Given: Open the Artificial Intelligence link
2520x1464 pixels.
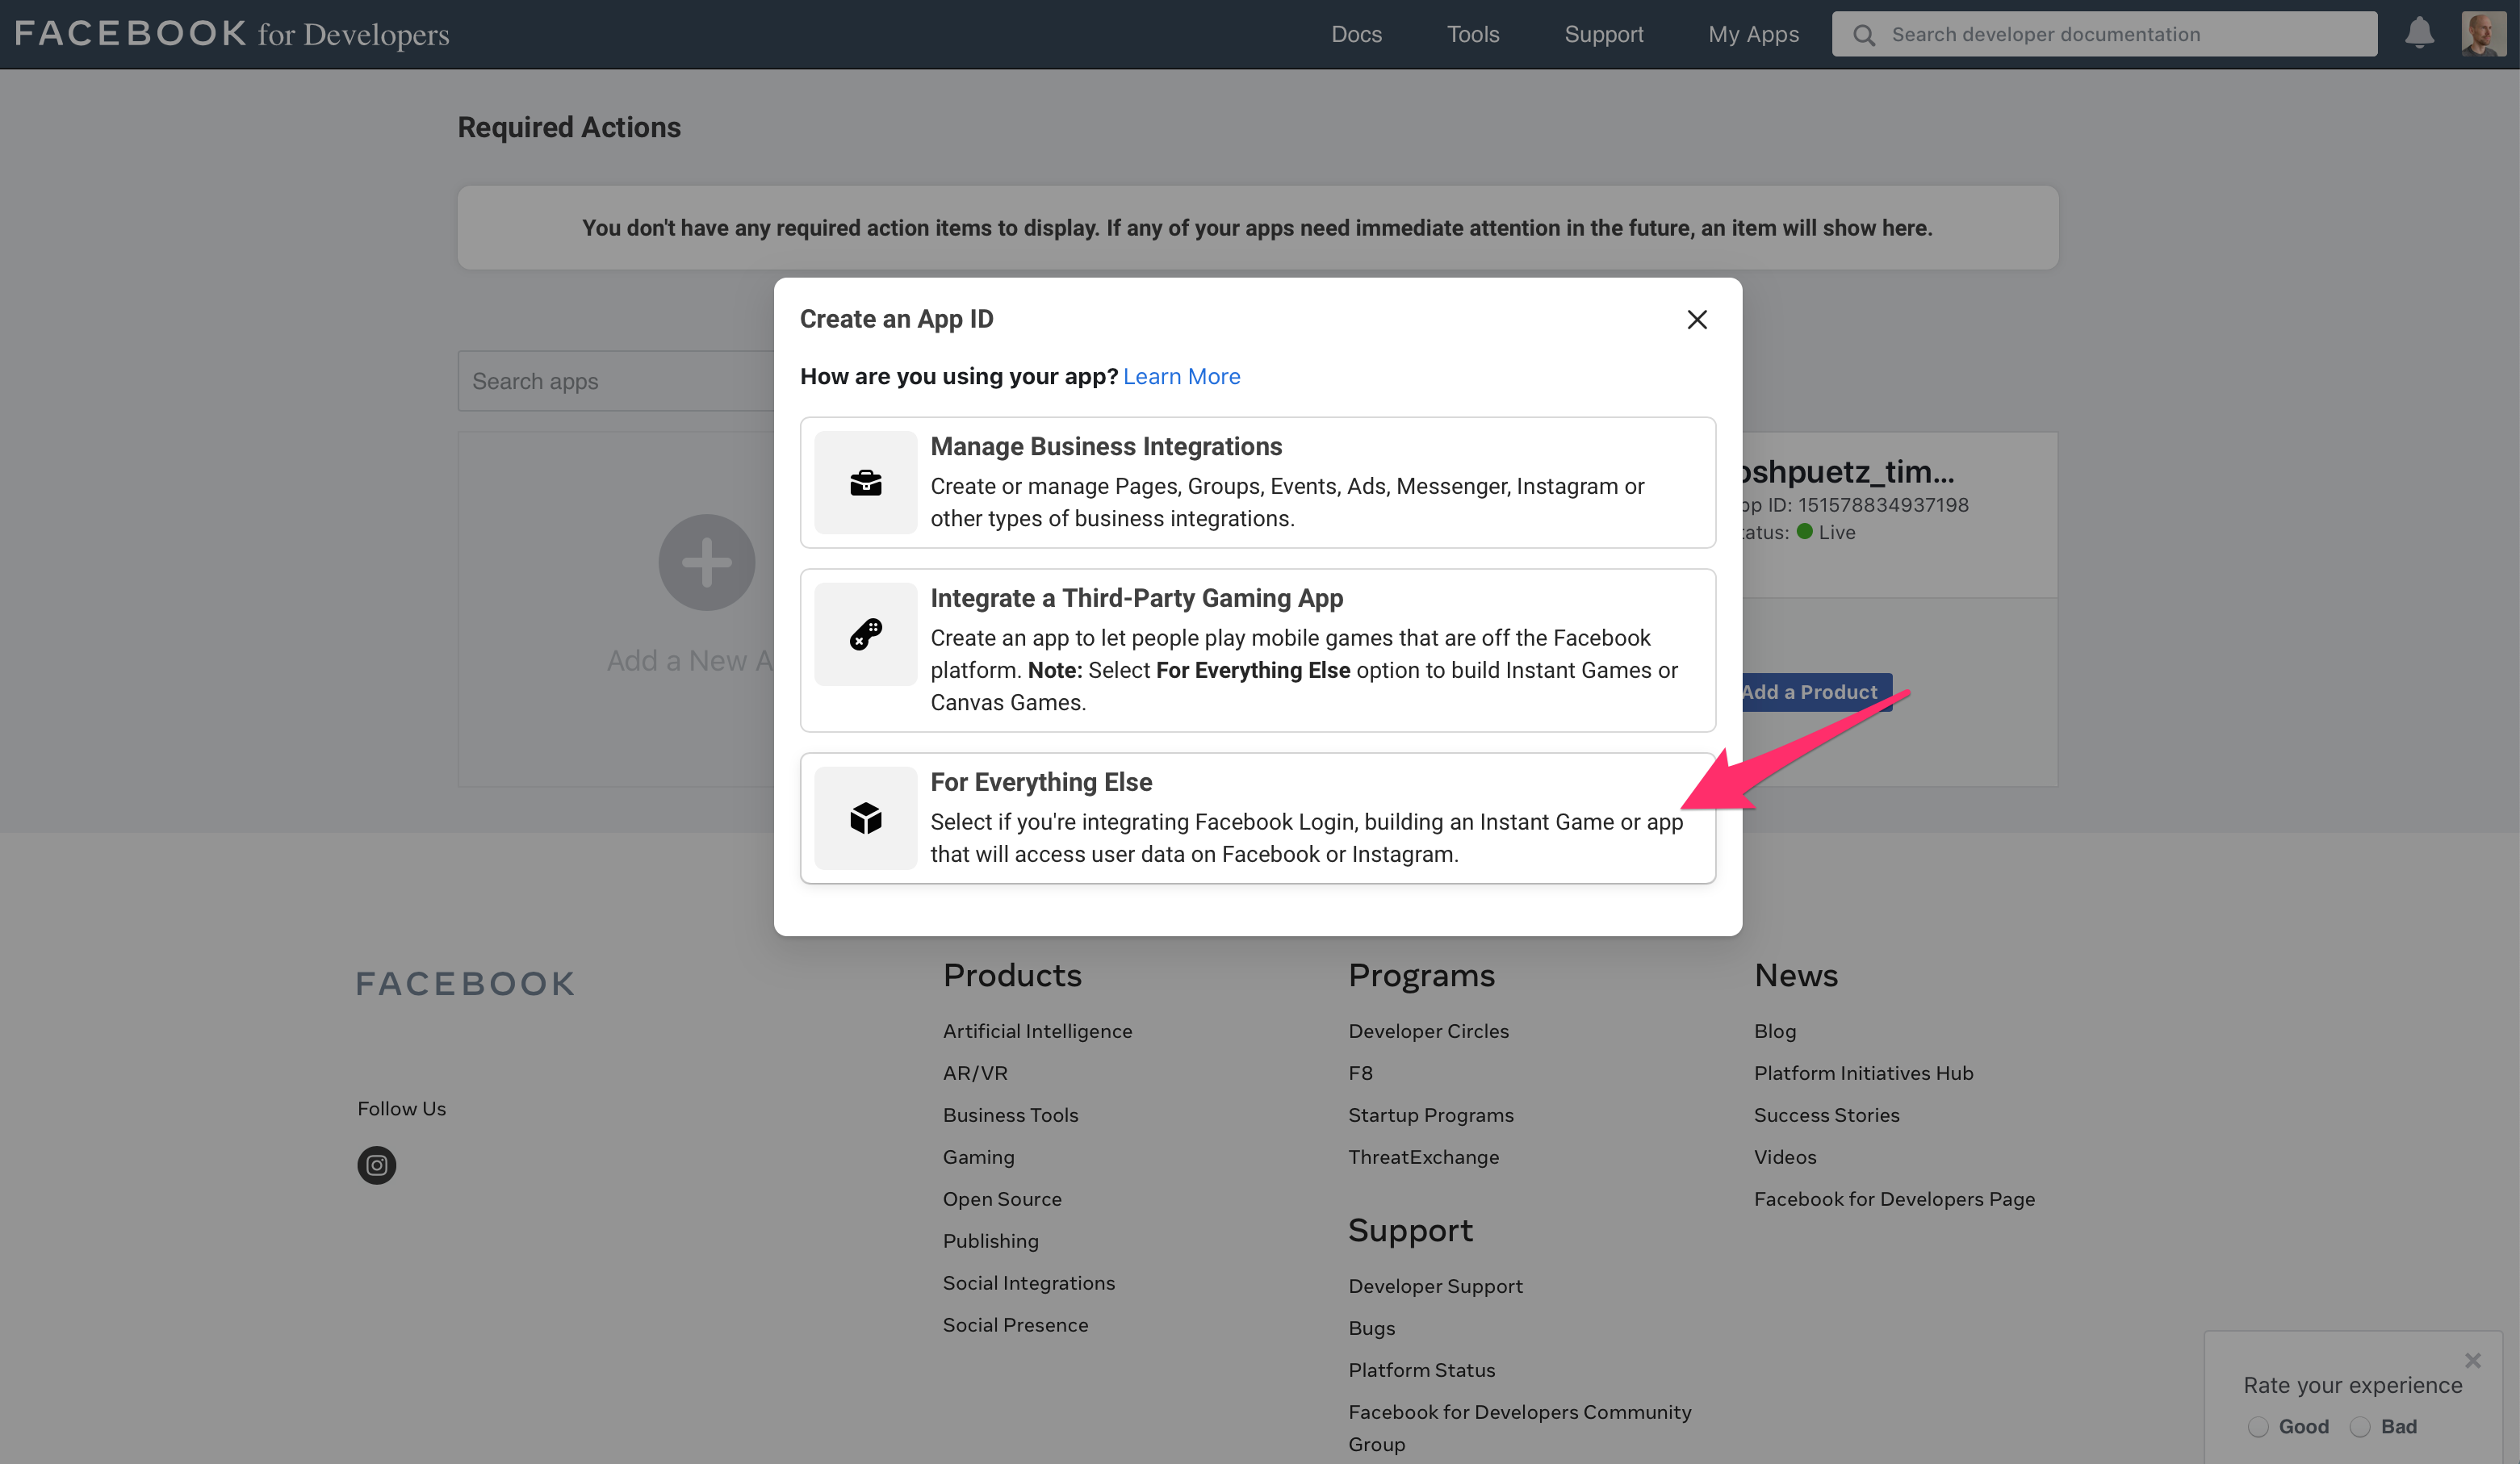Looking at the screenshot, I should tap(1038, 1031).
